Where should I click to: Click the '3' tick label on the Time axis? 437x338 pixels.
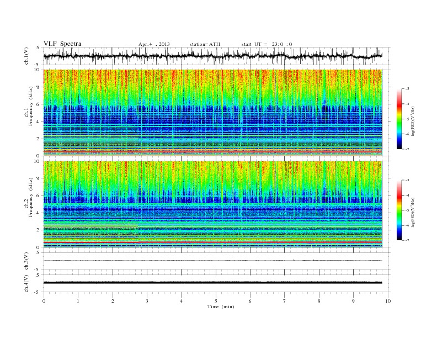147,301
